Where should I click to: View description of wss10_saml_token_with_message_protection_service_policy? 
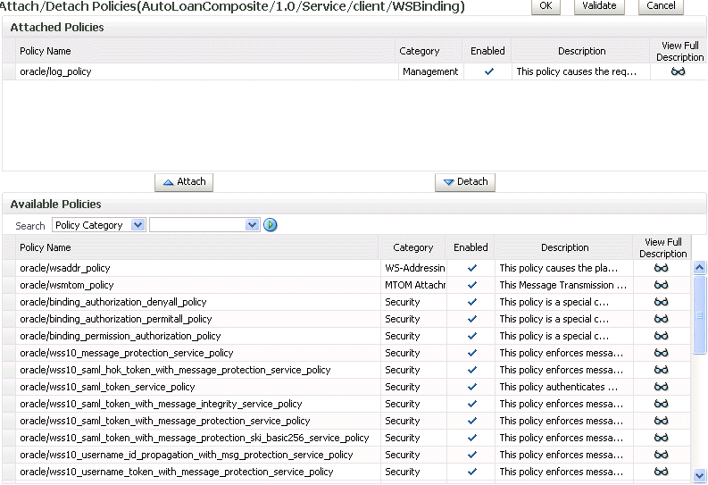coord(661,421)
